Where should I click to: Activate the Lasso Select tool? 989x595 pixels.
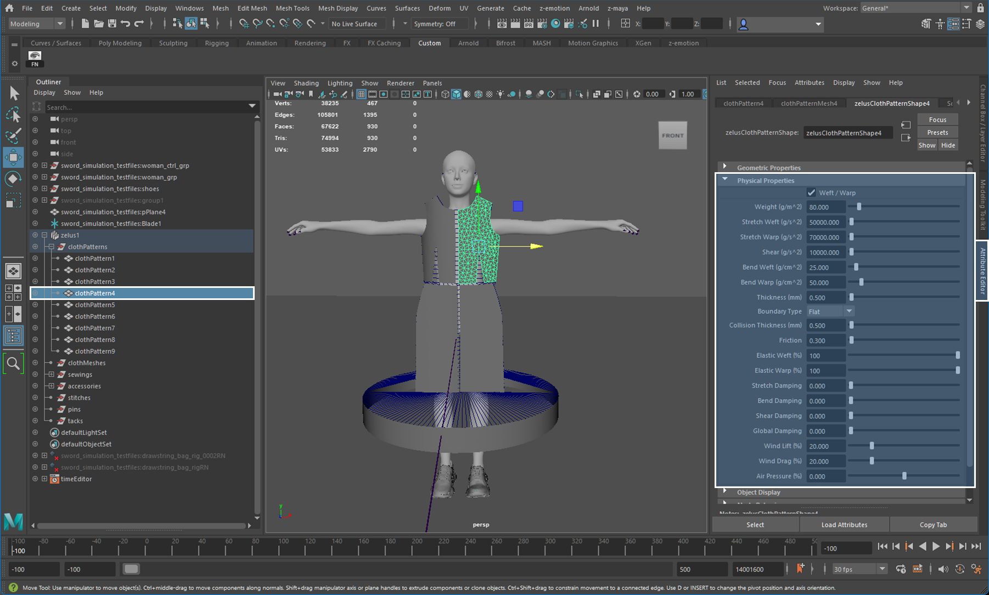[13, 114]
